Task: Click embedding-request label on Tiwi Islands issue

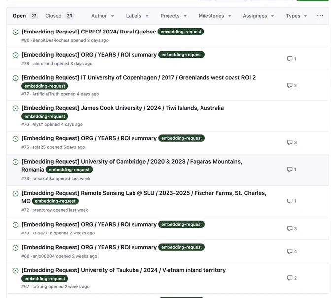Action: (x=45, y=116)
